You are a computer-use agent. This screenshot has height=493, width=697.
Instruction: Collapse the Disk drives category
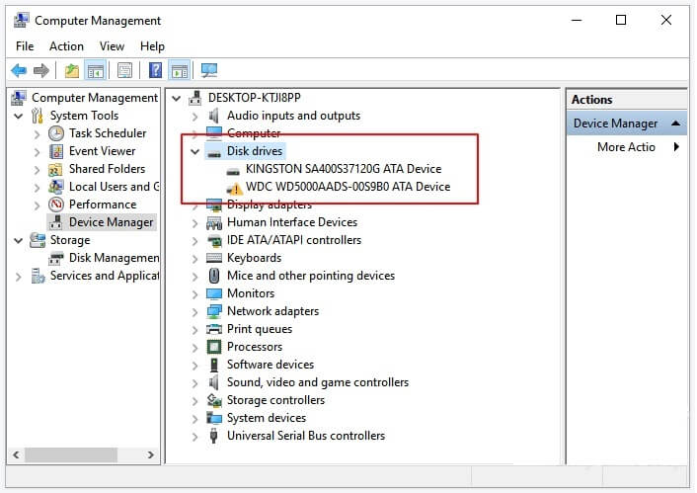[x=194, y=152]
